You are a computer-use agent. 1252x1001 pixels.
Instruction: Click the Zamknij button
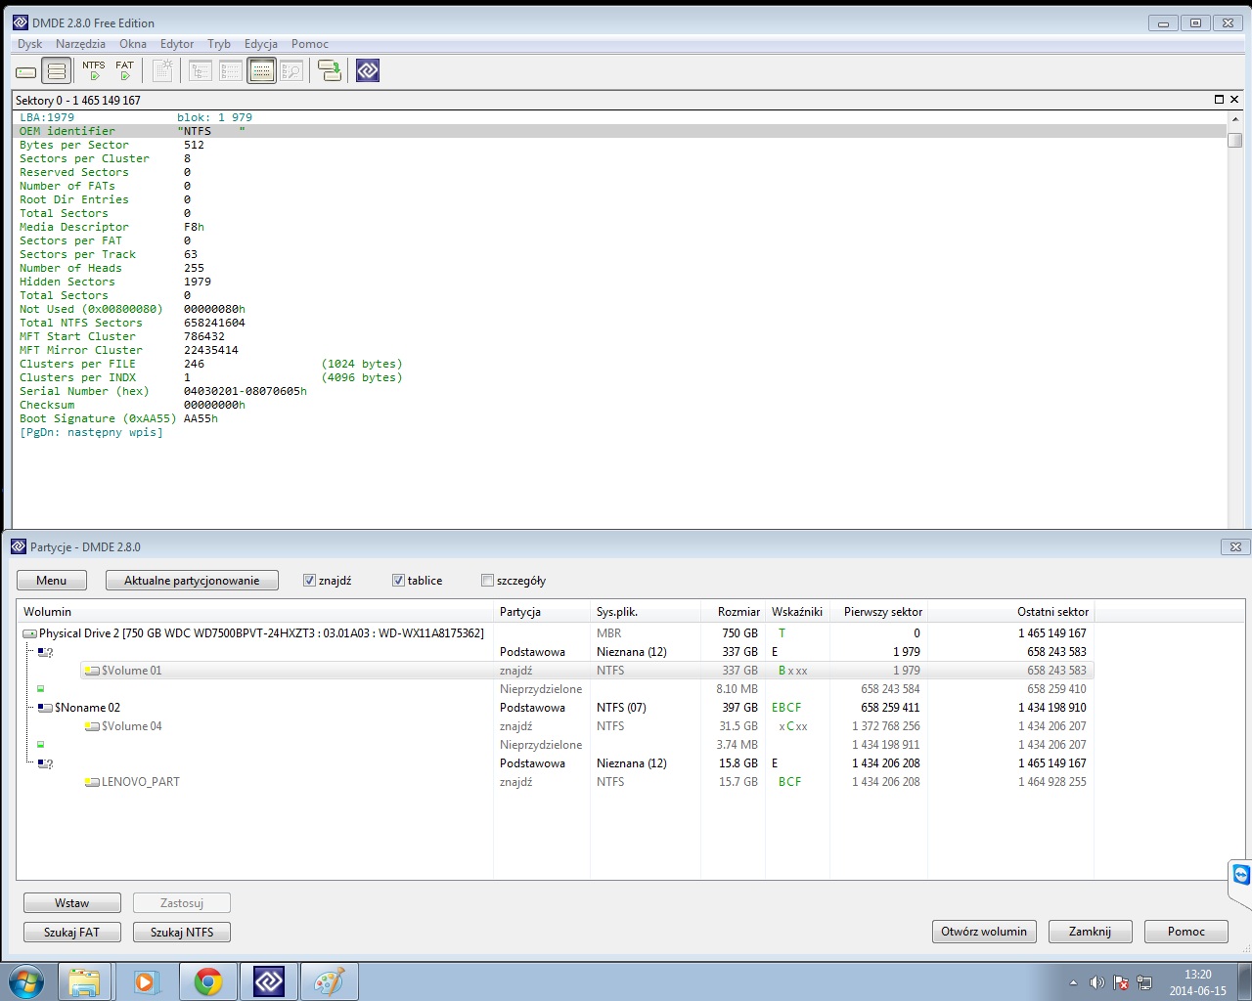(x=1091, y=932)
